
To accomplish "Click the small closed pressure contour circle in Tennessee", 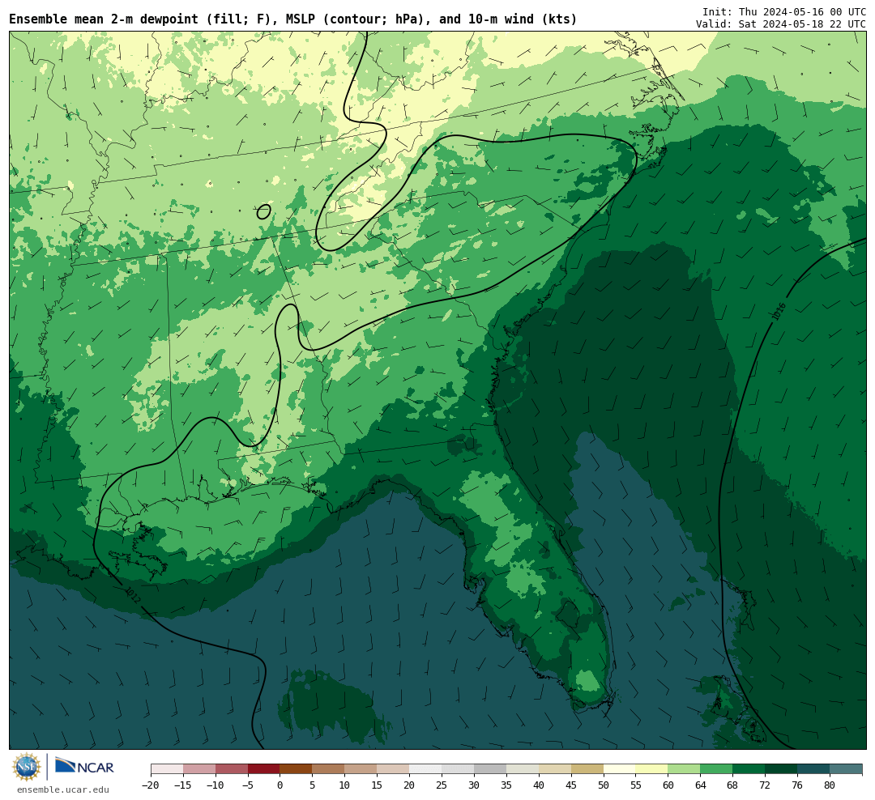I will point(264,212).
